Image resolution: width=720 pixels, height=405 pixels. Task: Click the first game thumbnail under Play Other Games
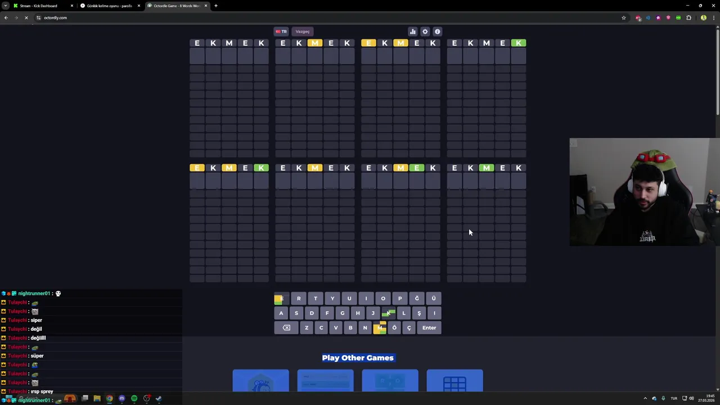(x=260, y=381)
